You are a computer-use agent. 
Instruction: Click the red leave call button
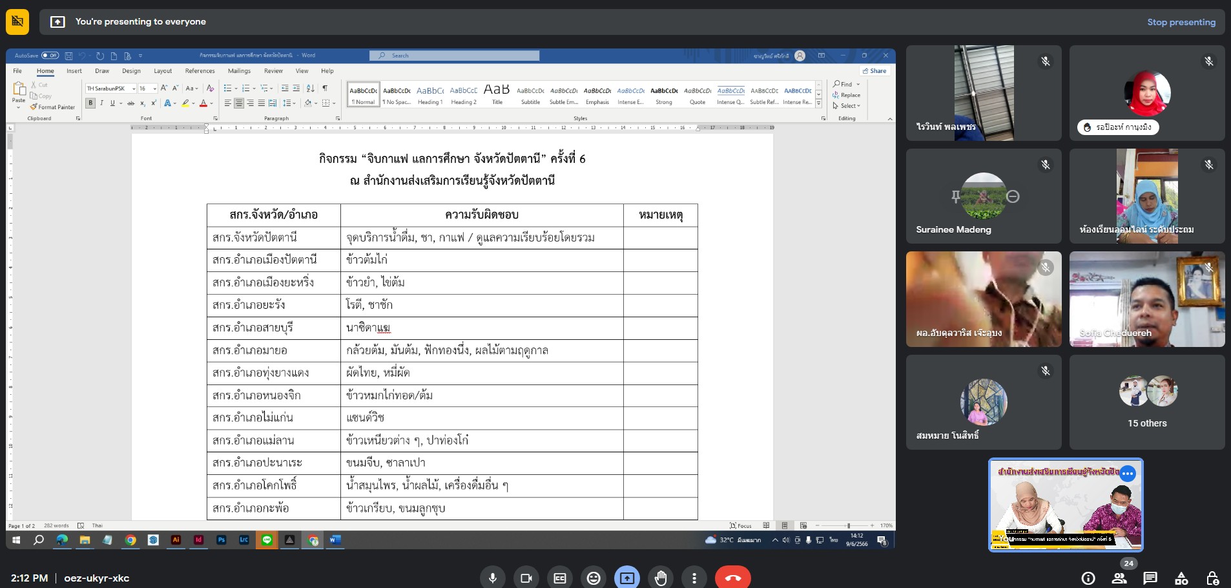tap(732, 578)
